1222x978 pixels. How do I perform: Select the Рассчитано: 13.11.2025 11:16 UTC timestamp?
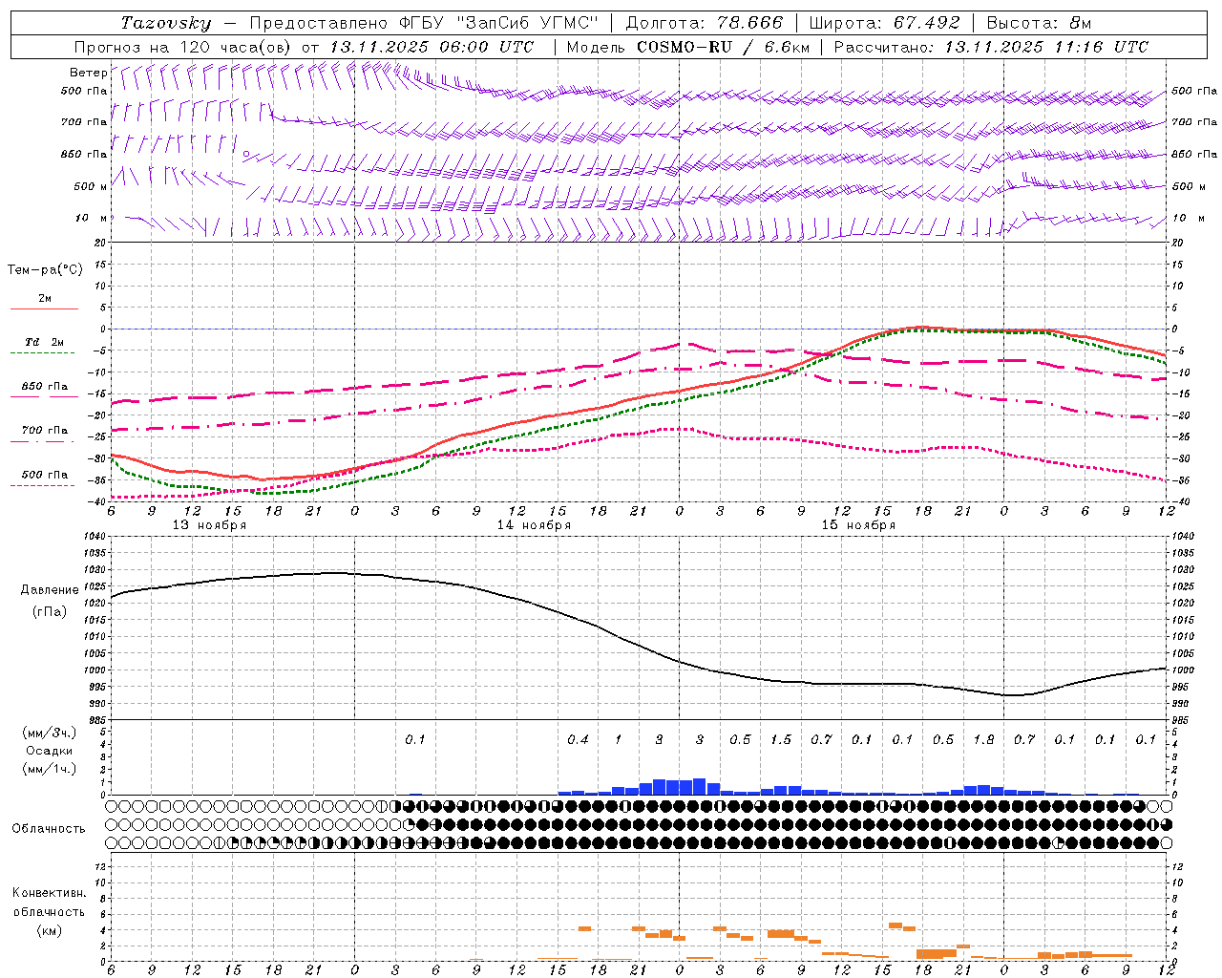(991, 47)
